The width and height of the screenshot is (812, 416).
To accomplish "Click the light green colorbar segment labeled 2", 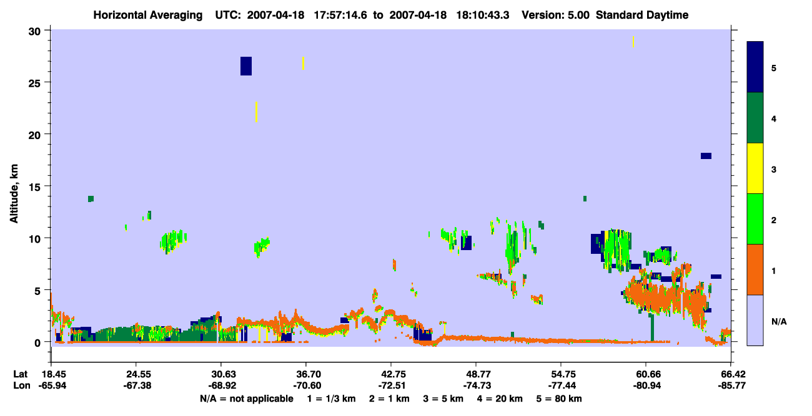I will pyautogui.click(x=755, y=219).
